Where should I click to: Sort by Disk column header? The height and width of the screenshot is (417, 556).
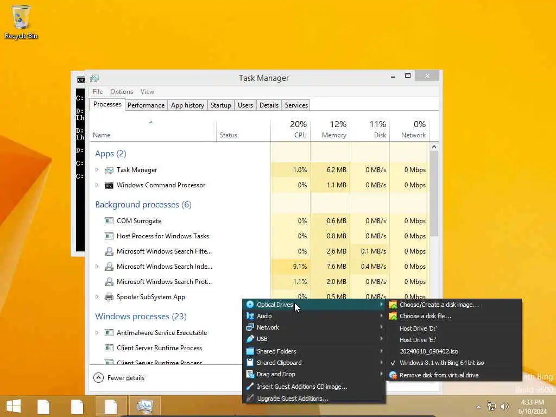coord(370,129)
